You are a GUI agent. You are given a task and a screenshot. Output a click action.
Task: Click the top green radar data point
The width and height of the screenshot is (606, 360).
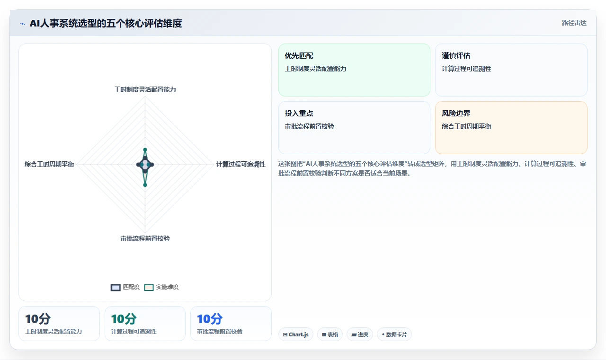tap(145, 149)
